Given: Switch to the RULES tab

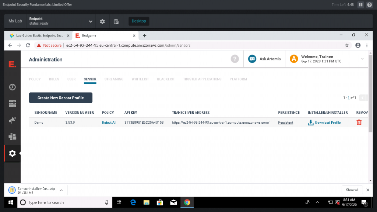Looking at the screenshot, I should tap(54, 79).
